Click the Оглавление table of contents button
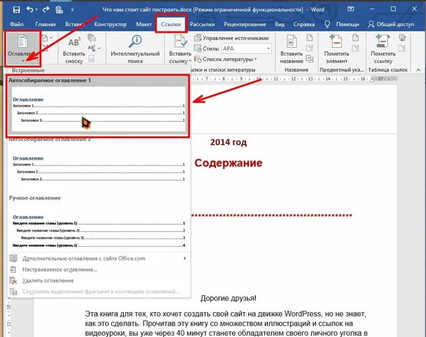This screenshot has height=337, width=426. [22, 48]
